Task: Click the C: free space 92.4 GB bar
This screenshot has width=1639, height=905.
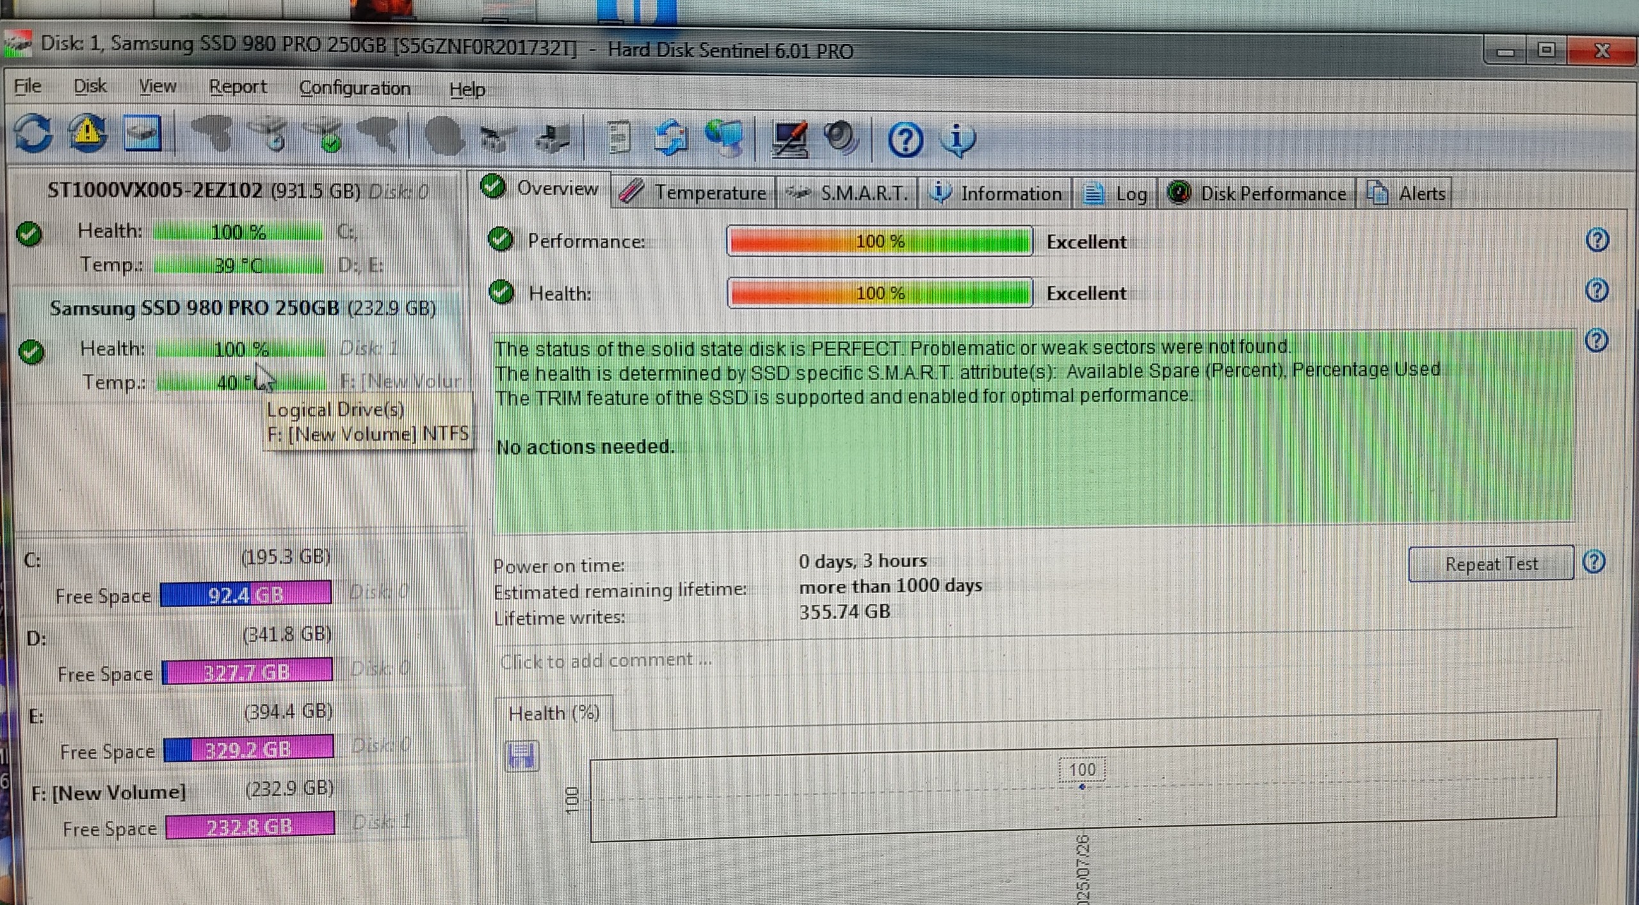Action: point(246,594)
